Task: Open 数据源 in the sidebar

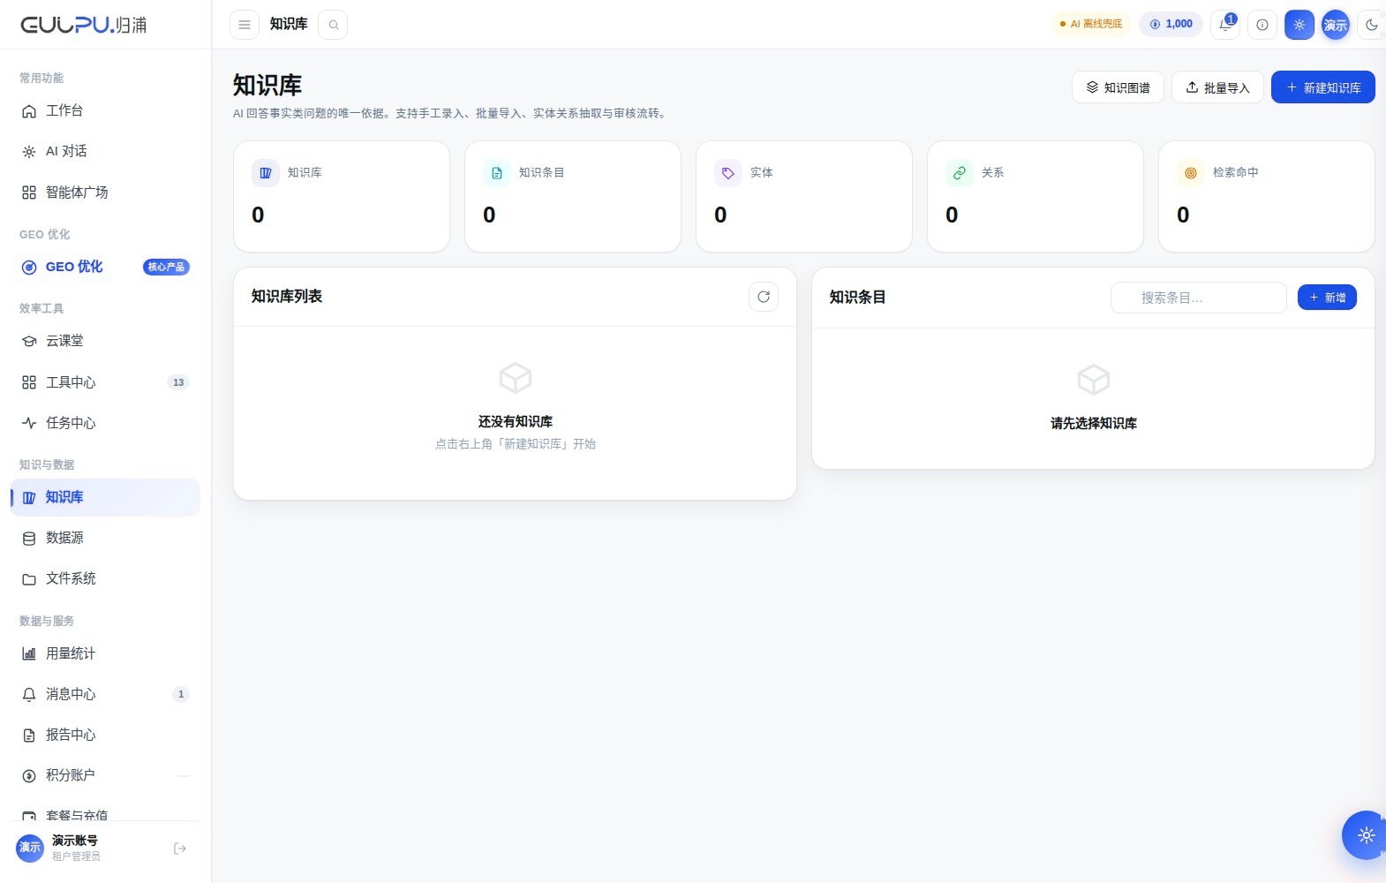Action: [106, 538]
